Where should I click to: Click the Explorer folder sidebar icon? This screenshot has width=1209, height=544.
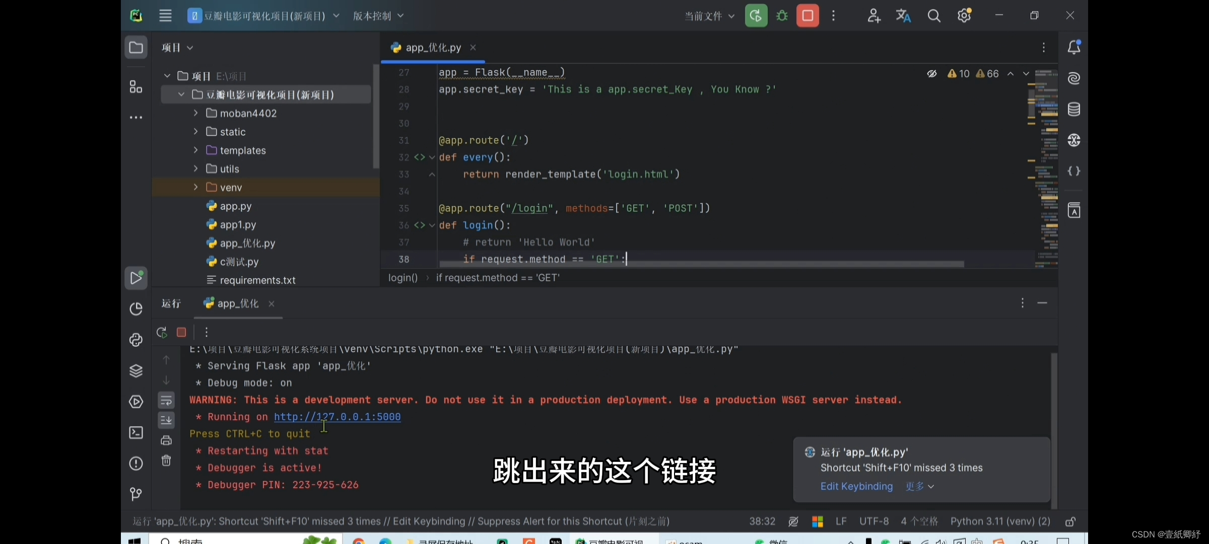click(x=137, y=47)
